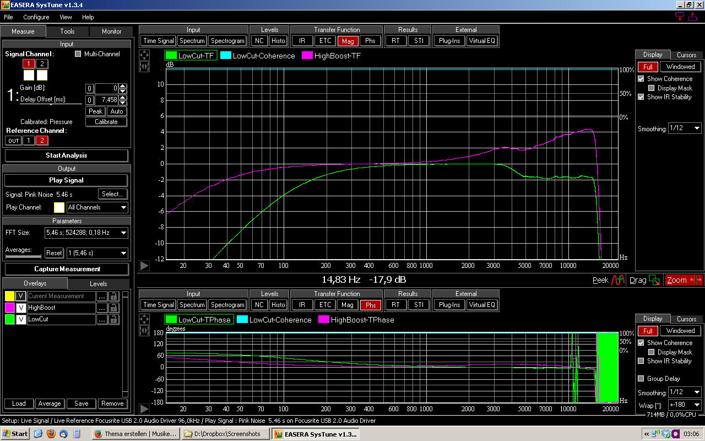This screenshot has width=705, height=441.
Task: Unlock the Current Measurement overlay padlock
Action: tap(114, 296)
